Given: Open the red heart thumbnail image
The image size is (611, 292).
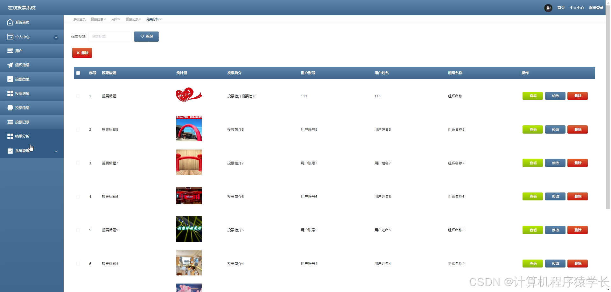Looking at the screenshot, I should coord(189,95).
